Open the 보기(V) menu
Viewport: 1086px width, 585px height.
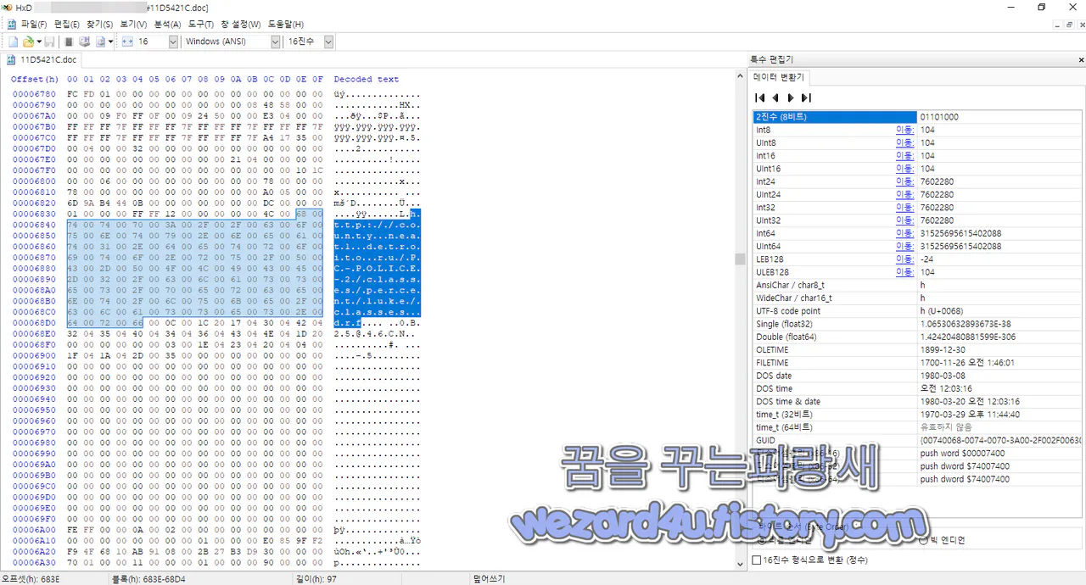pyautogui.click(x=133, y=25)
